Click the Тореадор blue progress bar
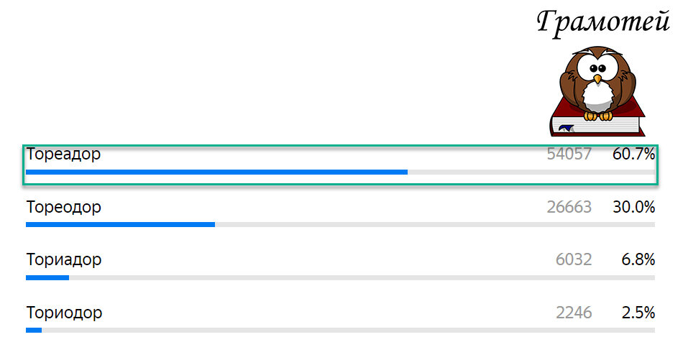 coord(216,172)
